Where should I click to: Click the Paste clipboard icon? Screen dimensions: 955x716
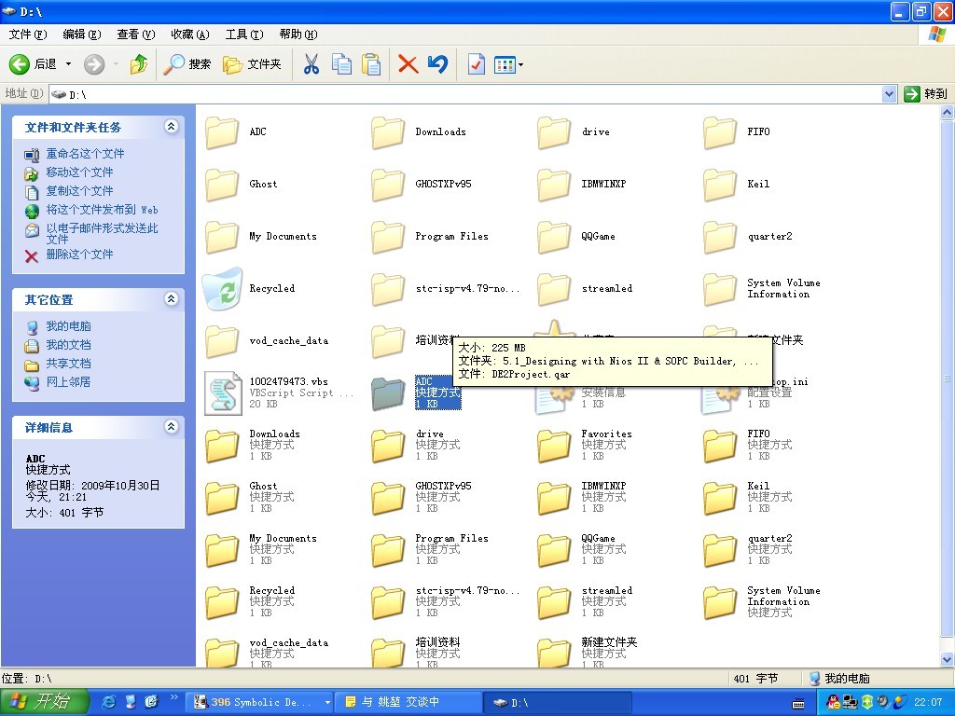click(x=371, y=64)
